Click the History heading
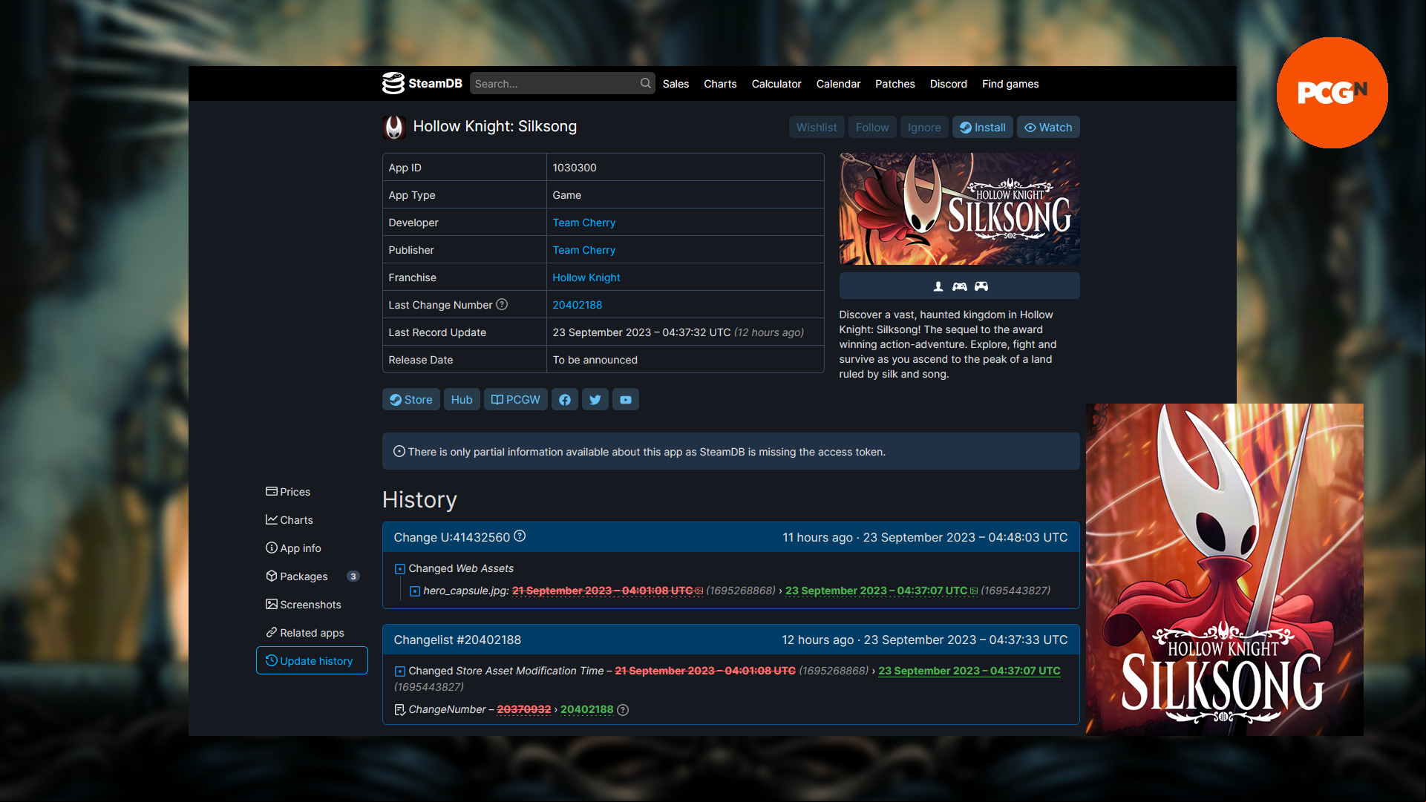The width and height of the screenshot is (1426, 802). pyautogui.click(x=419, y=499)
